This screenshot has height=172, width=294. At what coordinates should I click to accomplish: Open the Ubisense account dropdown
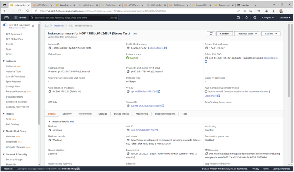tap(285, 18)
